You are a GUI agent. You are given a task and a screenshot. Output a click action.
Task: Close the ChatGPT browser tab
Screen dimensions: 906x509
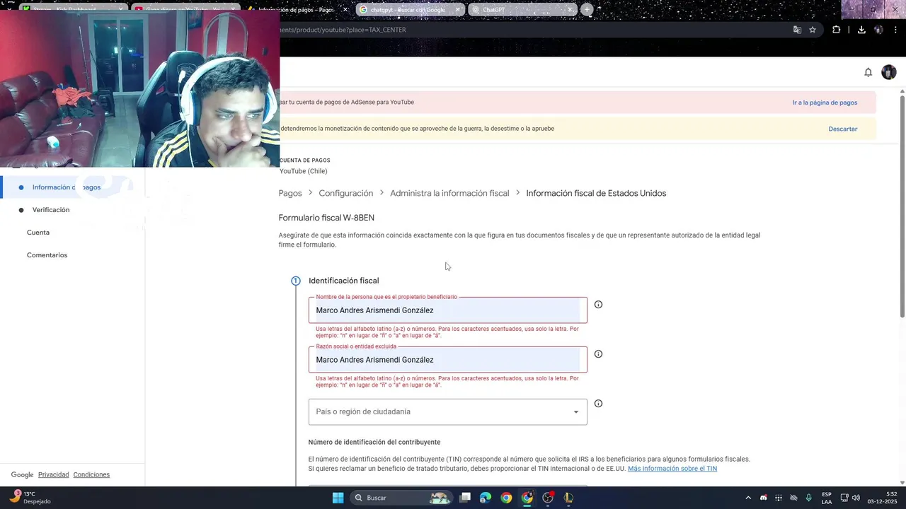(x=570, y=10)
